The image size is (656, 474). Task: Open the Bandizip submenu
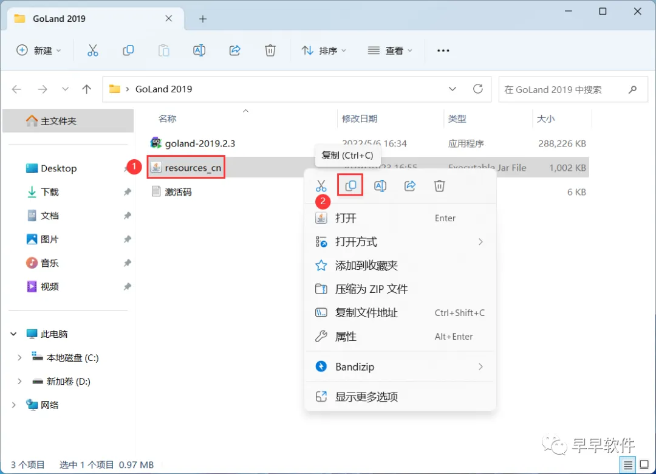click(400, 367)
